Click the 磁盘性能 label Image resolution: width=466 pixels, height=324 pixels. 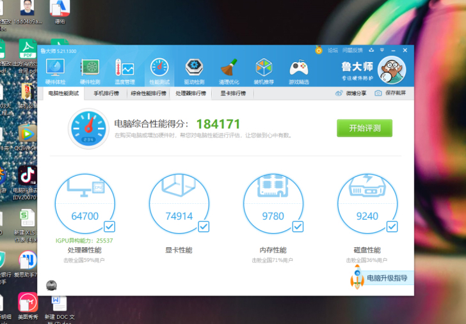[x=367, y=250]
